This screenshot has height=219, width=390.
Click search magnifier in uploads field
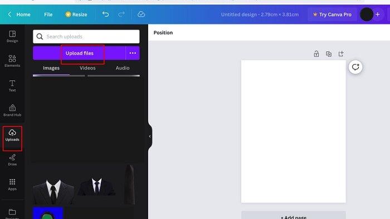40,37
